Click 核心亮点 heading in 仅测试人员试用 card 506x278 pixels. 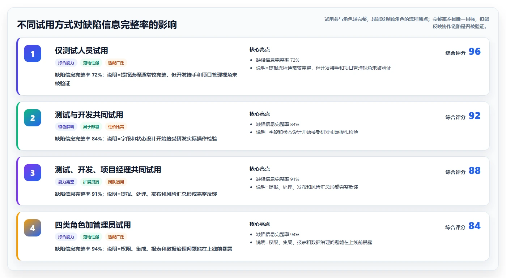(x=260, y=50)
